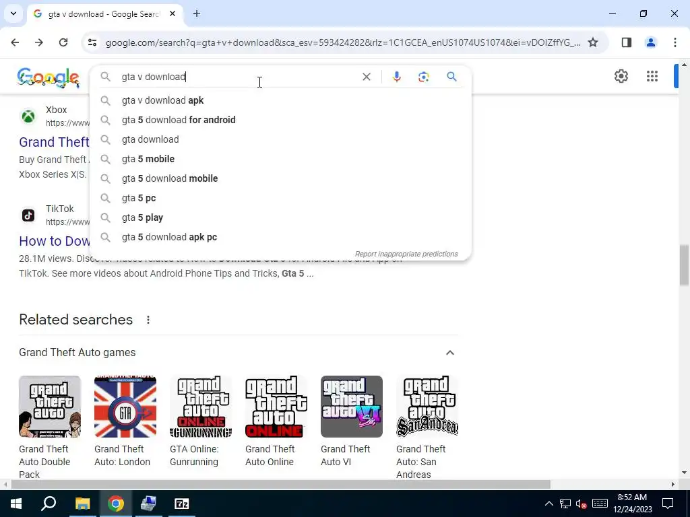
Task: Open Grand Theft Auto: London thumbnail
Action: 125,406
